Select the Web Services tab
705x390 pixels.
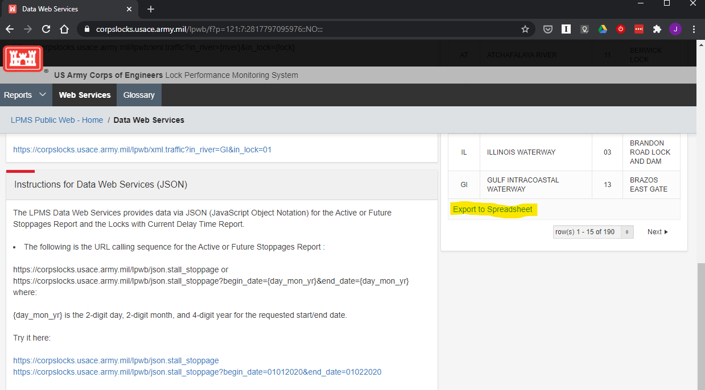tap(85, 95)
